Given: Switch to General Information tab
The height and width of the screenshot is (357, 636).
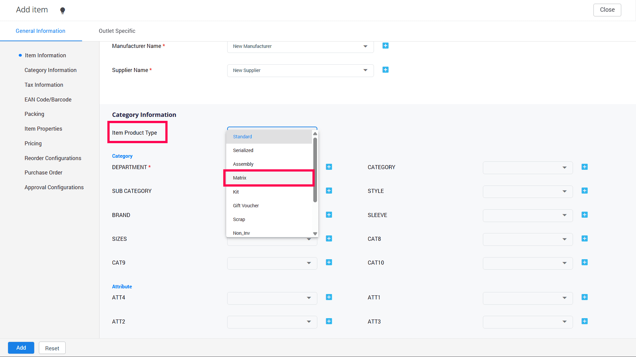Looking at the screenshot, I should pyautogui.click(x=41, y=31).
